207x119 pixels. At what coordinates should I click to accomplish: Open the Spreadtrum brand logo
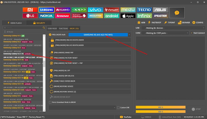pos(160,16)
